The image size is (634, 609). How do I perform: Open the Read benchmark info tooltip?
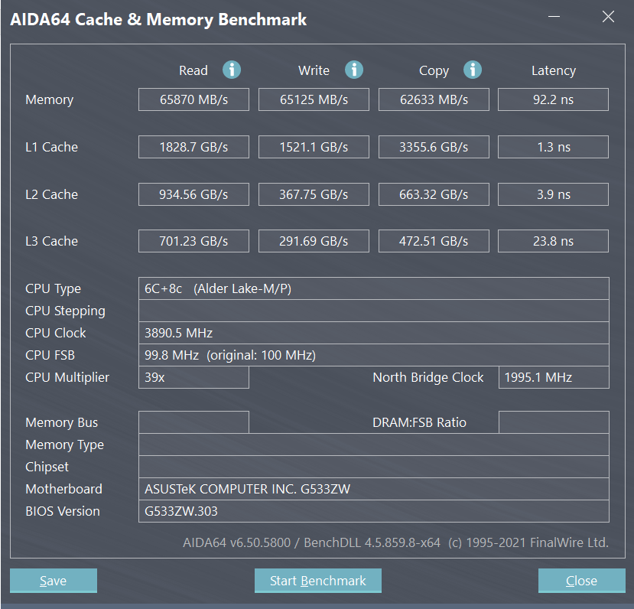point(232,70)
